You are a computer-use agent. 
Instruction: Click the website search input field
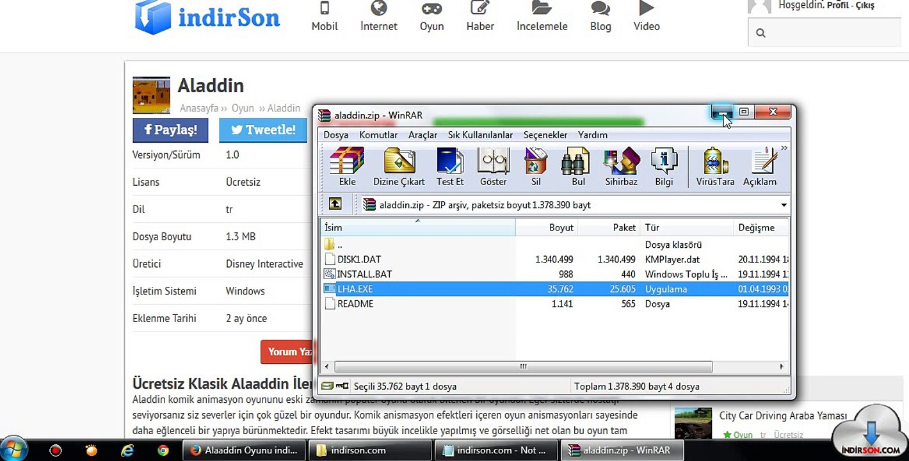tap(825, 33)
